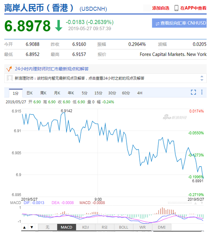This screenshot has width=210, height=232.
Task: Click the 9:00 time axis marker
Action: [98, 199]
